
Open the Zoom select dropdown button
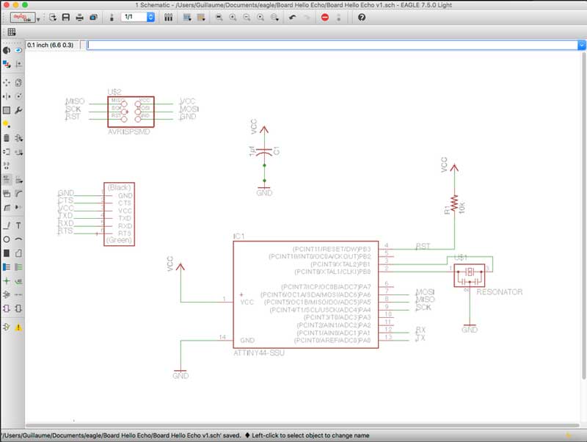click(x=274, y=17)
